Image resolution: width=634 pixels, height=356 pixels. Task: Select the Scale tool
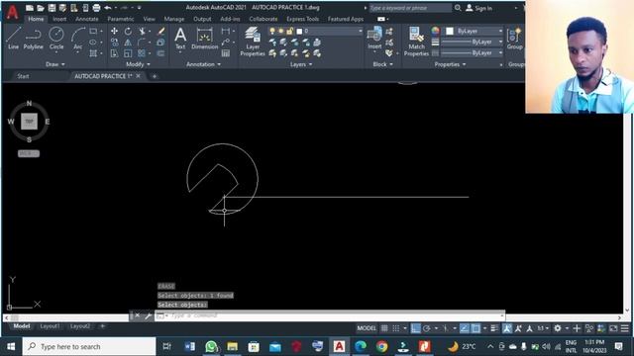coord(128,52)
